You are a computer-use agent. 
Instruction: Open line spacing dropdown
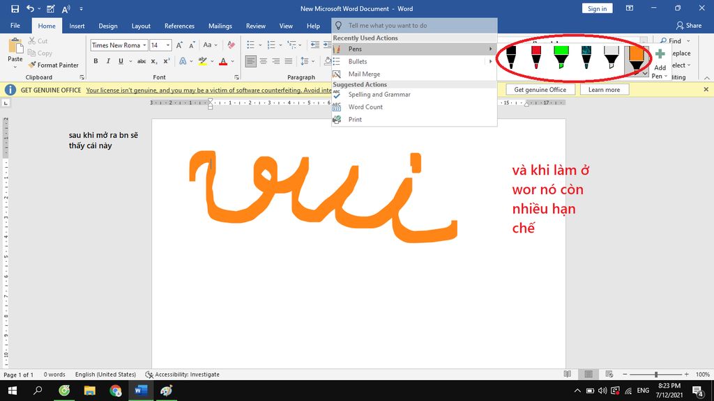coord(307,61)
